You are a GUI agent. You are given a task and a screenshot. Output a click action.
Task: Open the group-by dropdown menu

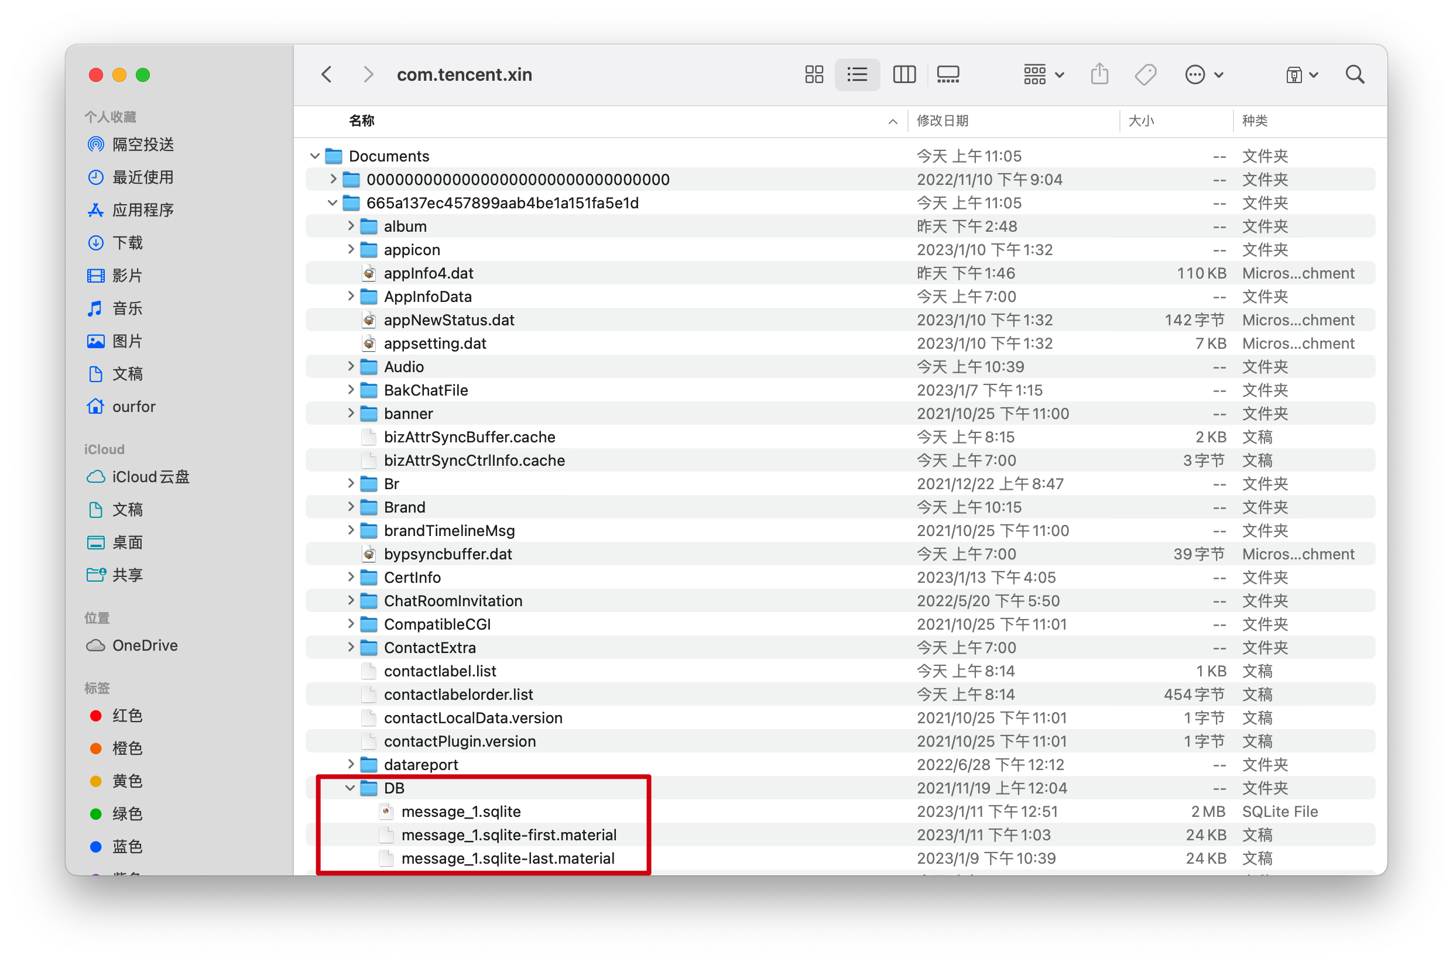1043,75
